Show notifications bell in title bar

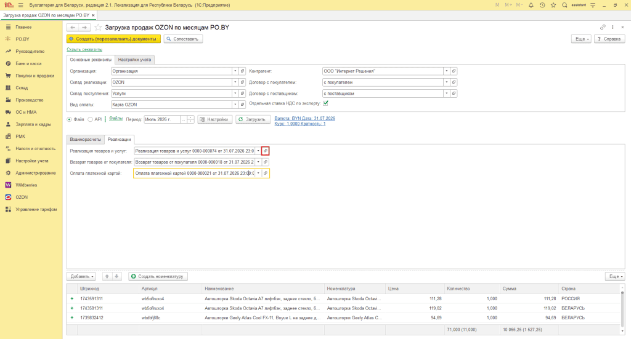531,5
